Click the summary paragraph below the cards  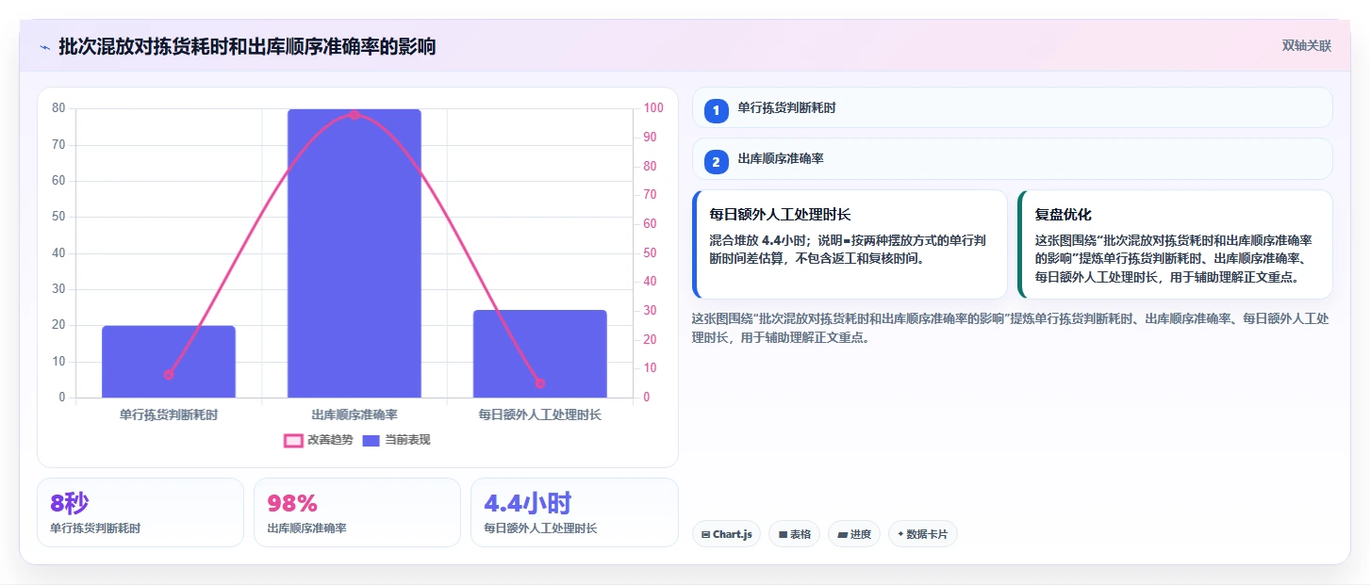click(1010, 328)
